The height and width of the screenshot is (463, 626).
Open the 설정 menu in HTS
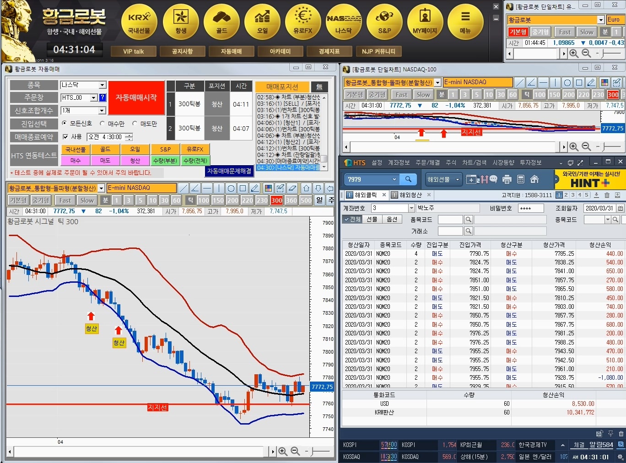point(377,162)
